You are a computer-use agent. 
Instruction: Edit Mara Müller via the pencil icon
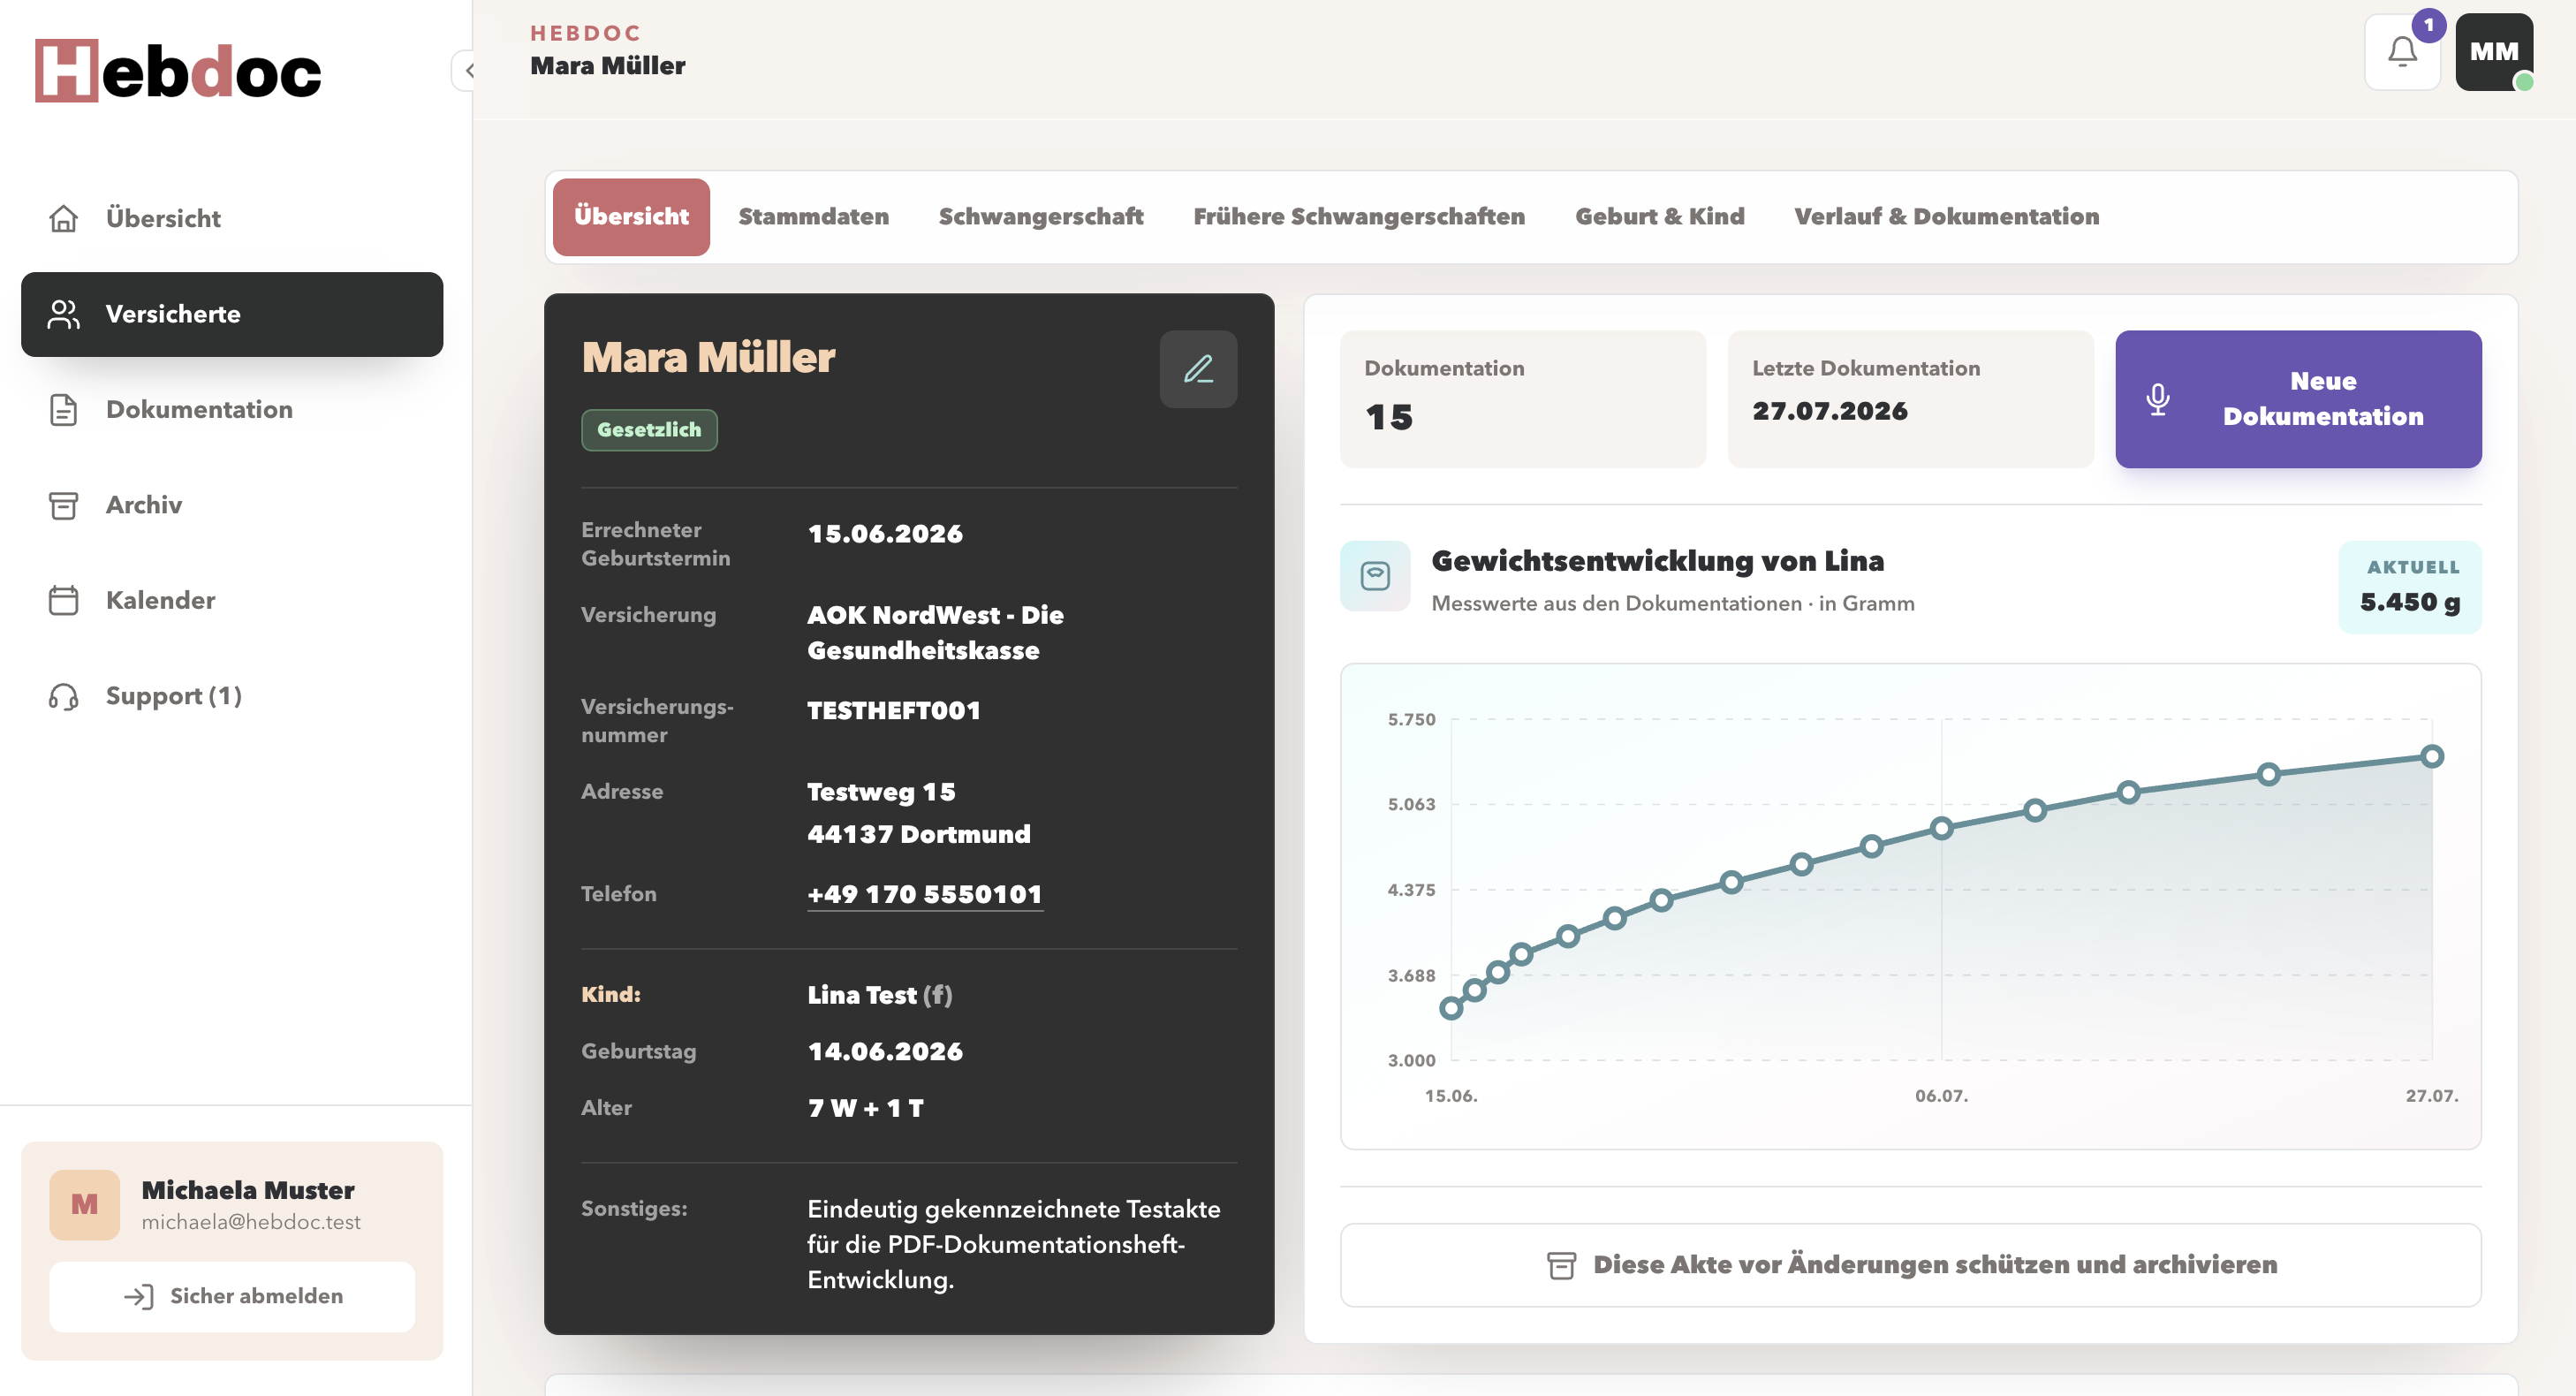pos(1198,369)
